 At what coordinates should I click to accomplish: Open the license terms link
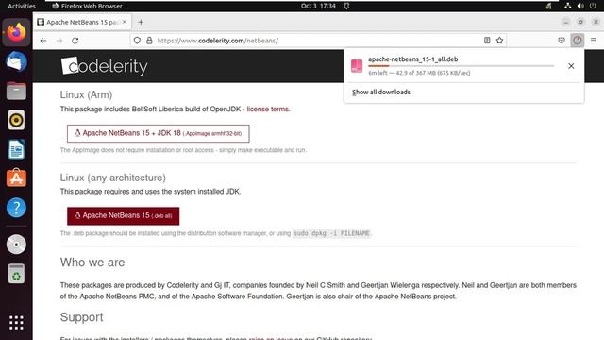(268, 110)
